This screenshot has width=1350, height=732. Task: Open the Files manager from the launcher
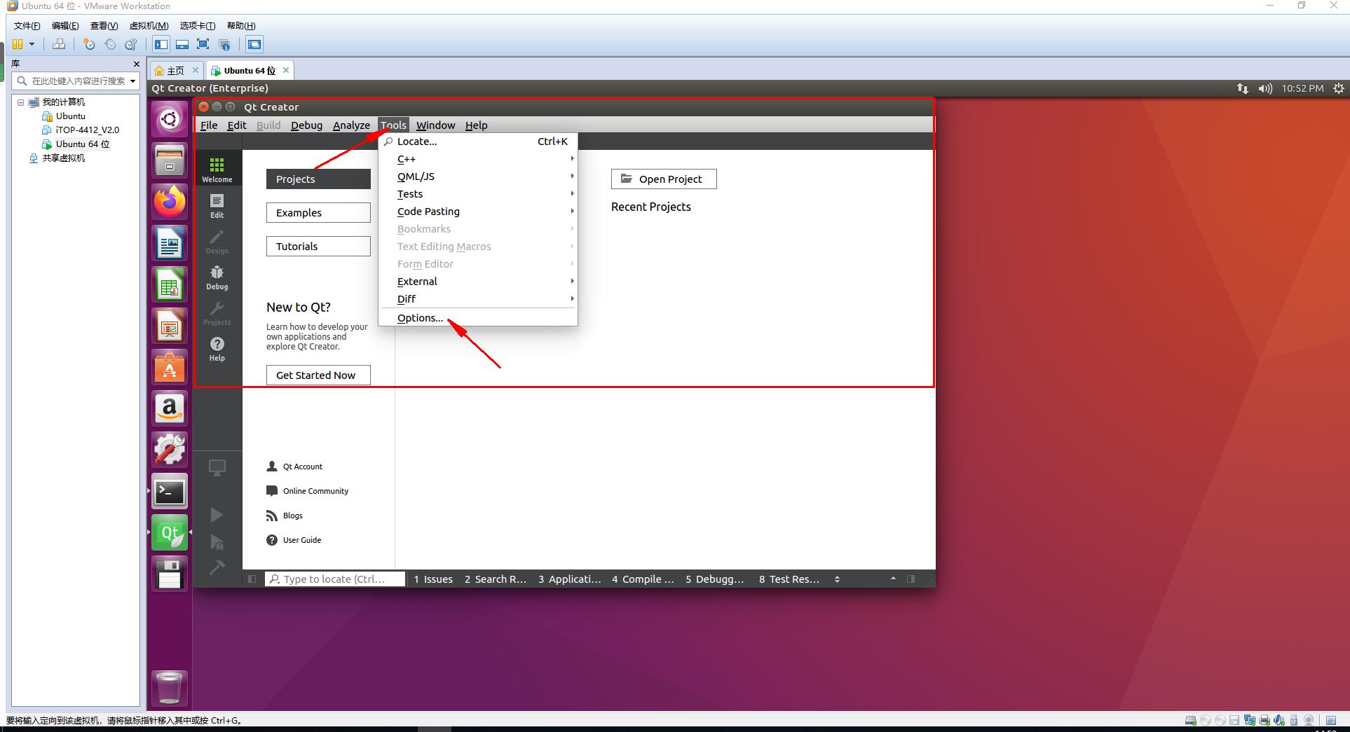170,160
